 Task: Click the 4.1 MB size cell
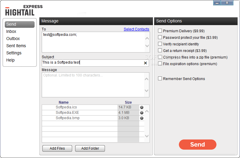pyautogui.click(x=128, y=113)
